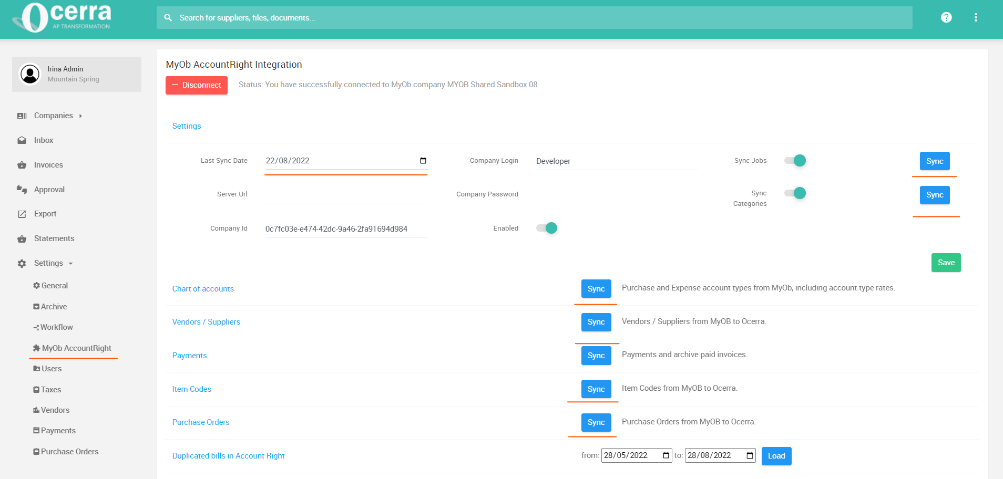
Task: Sync Purchase Orders from MyOB
Action: (596, 422)
